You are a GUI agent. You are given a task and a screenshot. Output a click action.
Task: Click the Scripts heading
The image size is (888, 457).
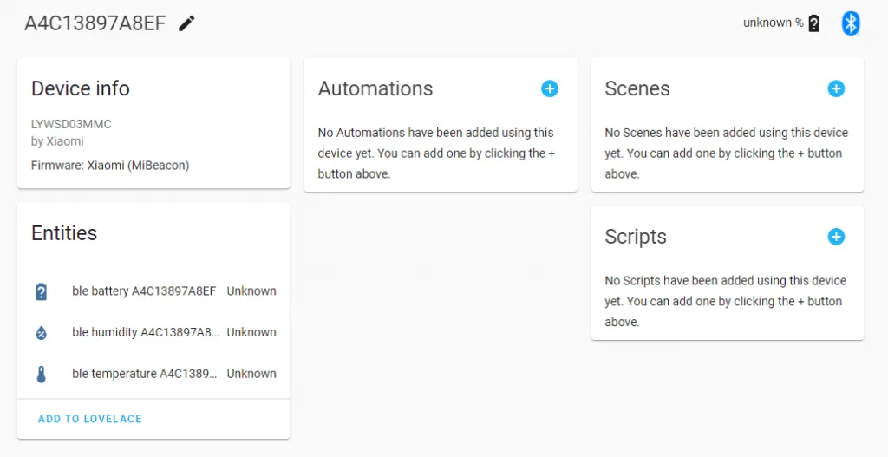(636, 237)
